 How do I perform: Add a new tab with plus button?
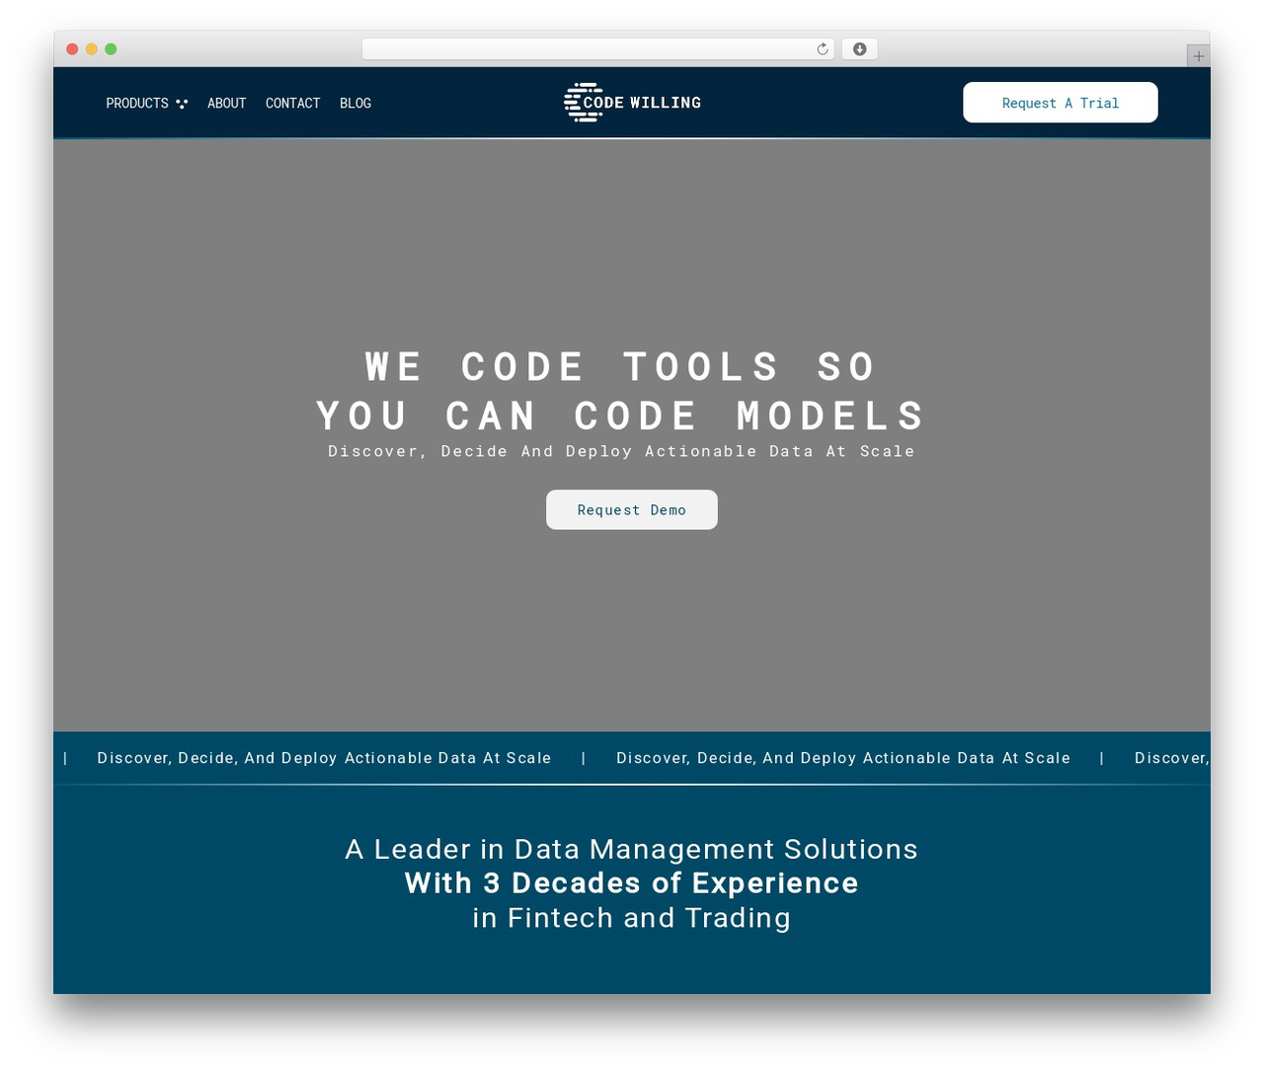[1198, 56]
